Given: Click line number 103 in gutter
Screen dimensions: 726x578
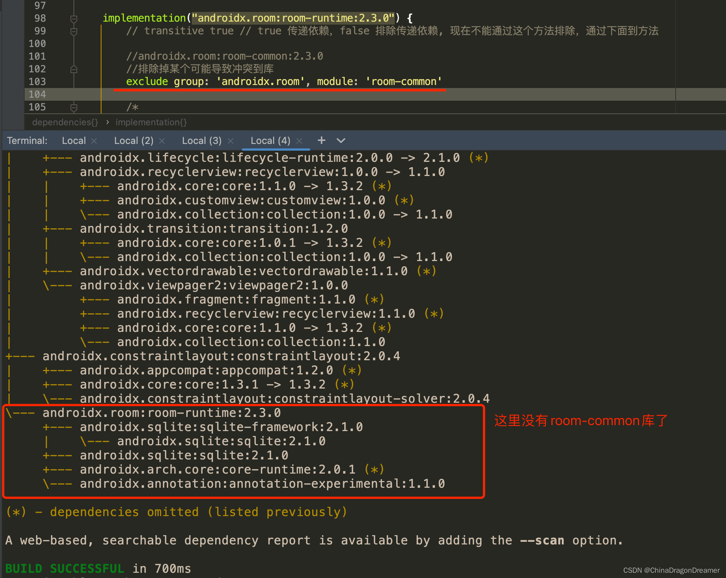Looking at the screenshot, I should pos(37,82).
